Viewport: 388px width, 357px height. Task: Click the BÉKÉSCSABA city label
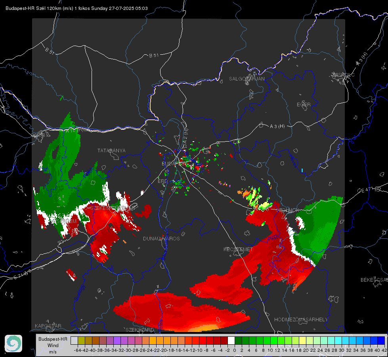click(374, 280)
